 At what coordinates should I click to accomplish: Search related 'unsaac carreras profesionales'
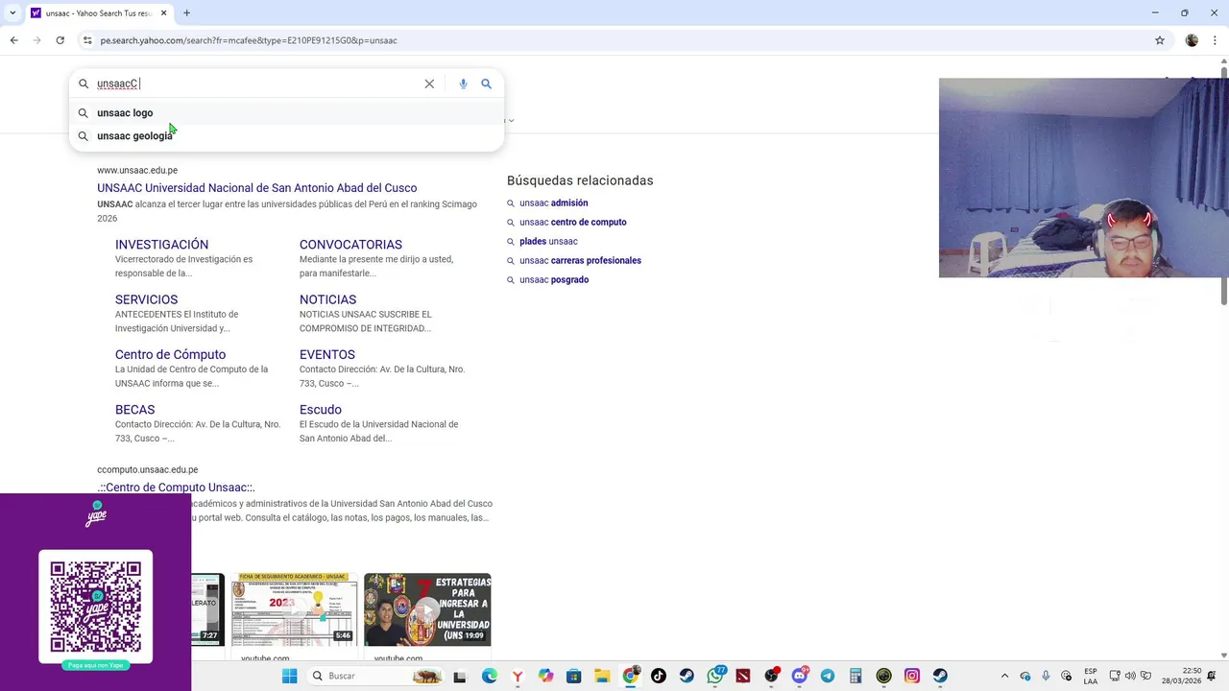(580, 260)
